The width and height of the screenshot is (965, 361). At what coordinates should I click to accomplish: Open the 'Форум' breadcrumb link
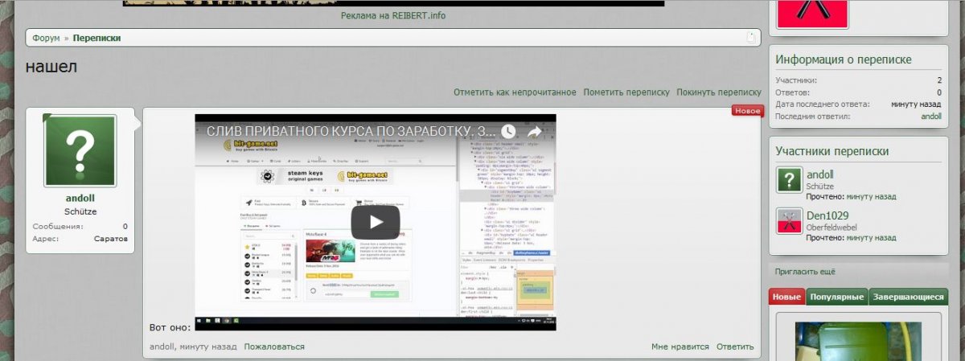[46, 38]
